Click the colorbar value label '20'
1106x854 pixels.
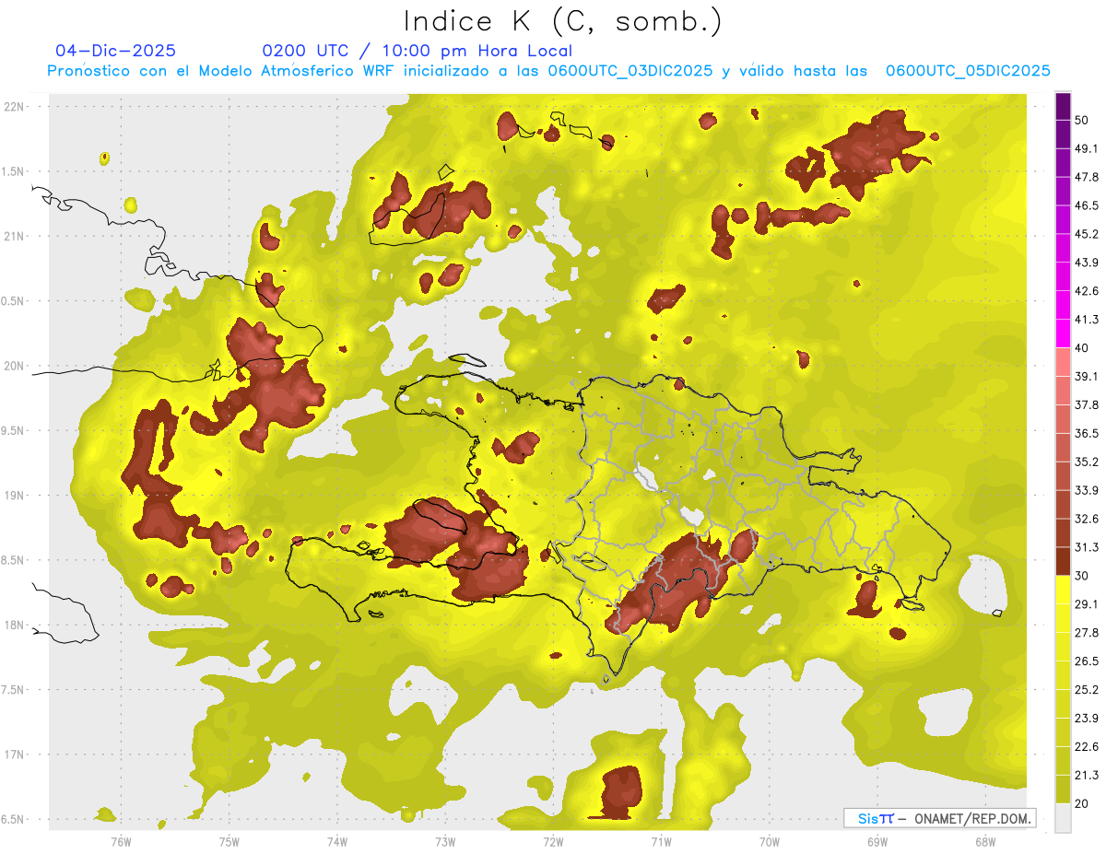(1082, 804)
